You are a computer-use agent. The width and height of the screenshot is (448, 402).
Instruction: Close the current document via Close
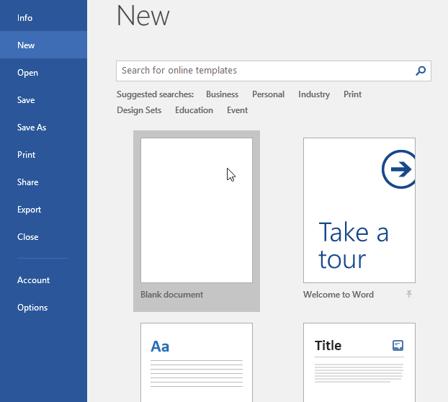point(43,237)
